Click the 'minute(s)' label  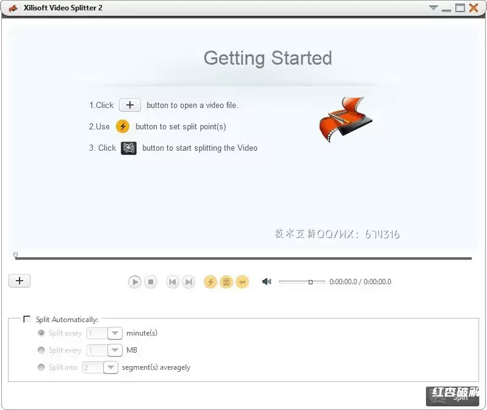point(142,333)
